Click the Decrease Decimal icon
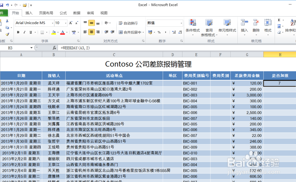 pos(180,32)
